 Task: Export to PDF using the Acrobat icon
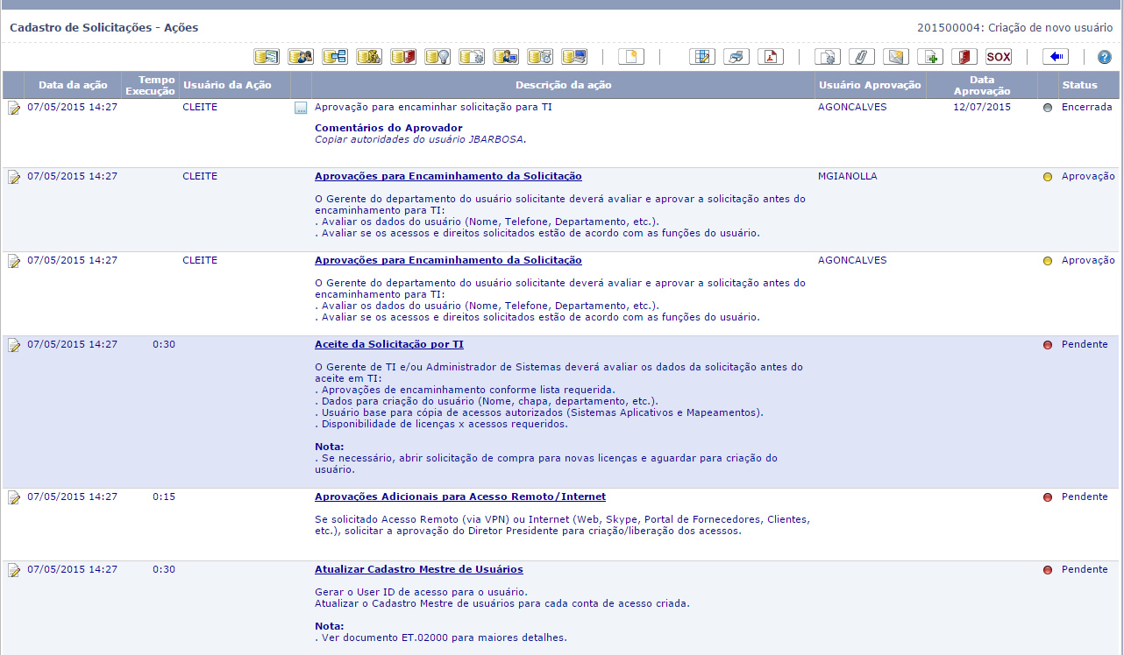(771, 57)
